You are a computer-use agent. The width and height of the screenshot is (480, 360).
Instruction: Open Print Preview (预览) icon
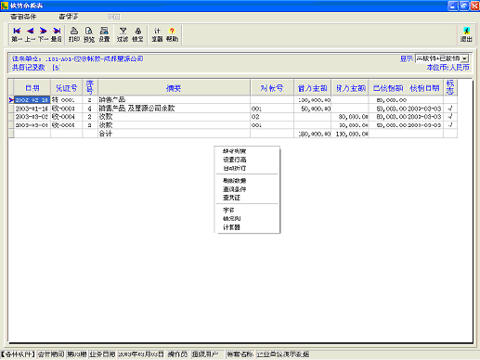89,34
